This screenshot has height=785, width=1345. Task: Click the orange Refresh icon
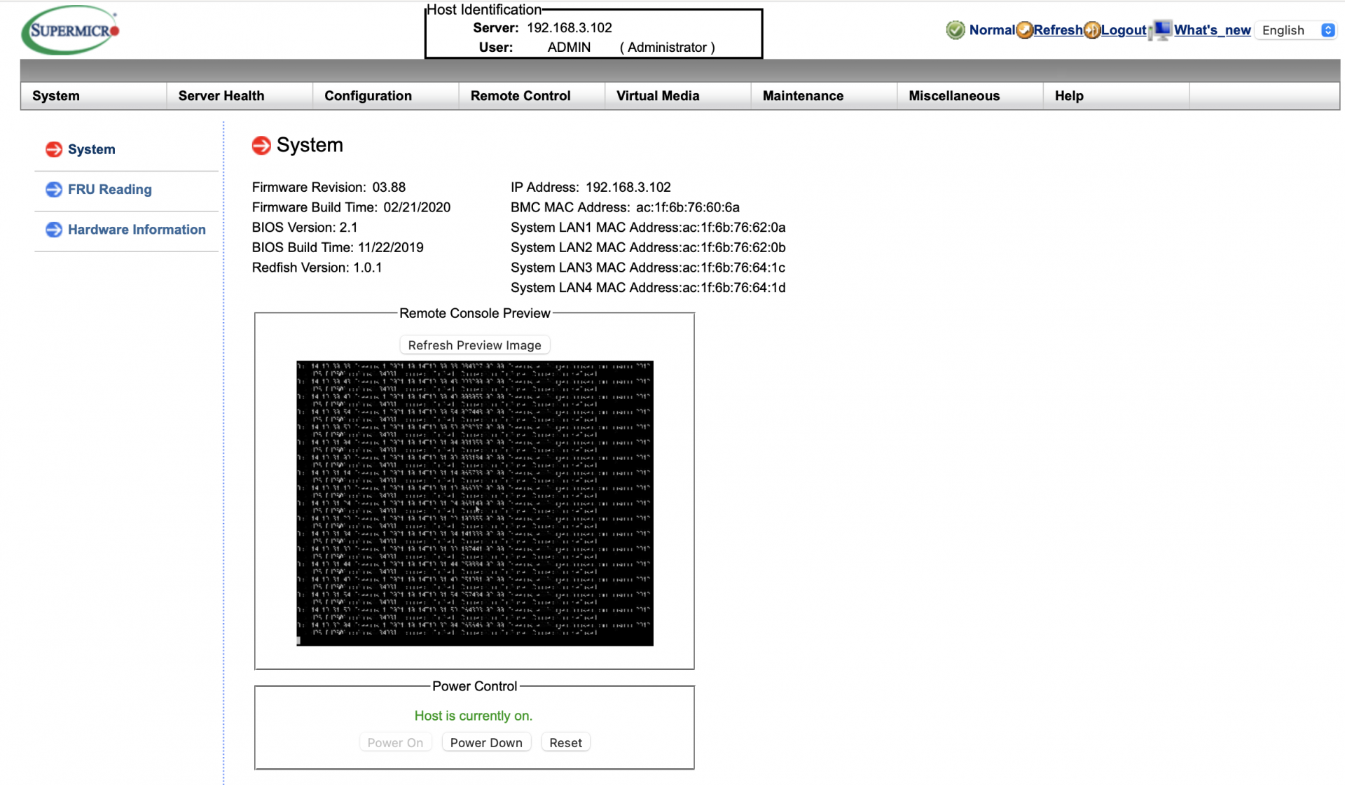click(x=1024, y=30)
